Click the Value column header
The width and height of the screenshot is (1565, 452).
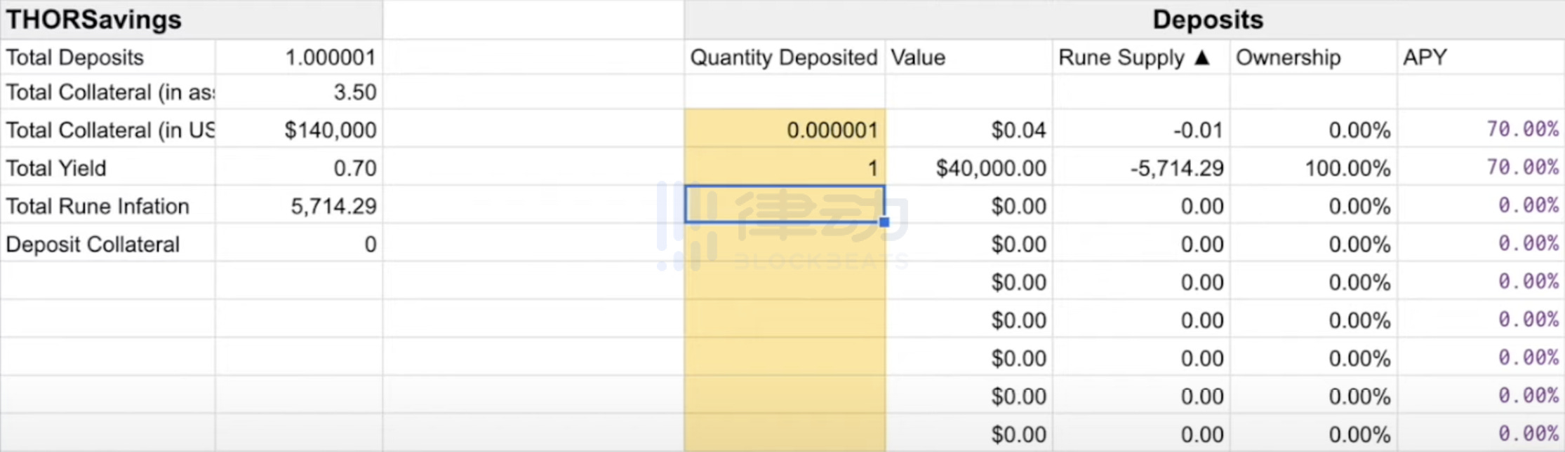click(x=969, y=57)
